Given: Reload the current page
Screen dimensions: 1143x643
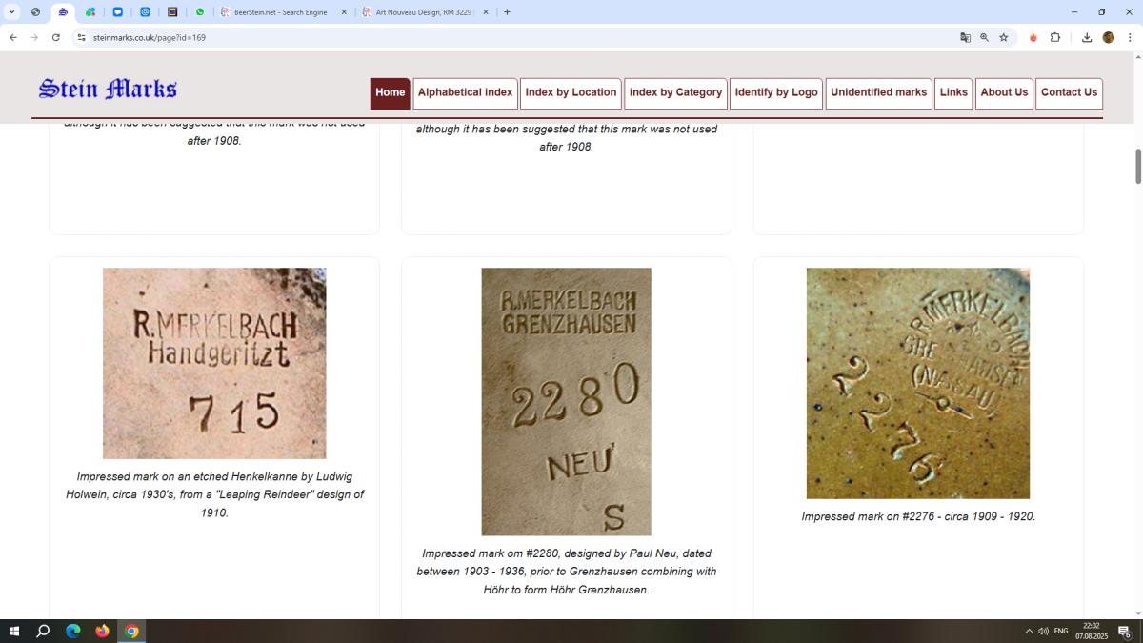Looking at the screenshot, I should point(56,37).
